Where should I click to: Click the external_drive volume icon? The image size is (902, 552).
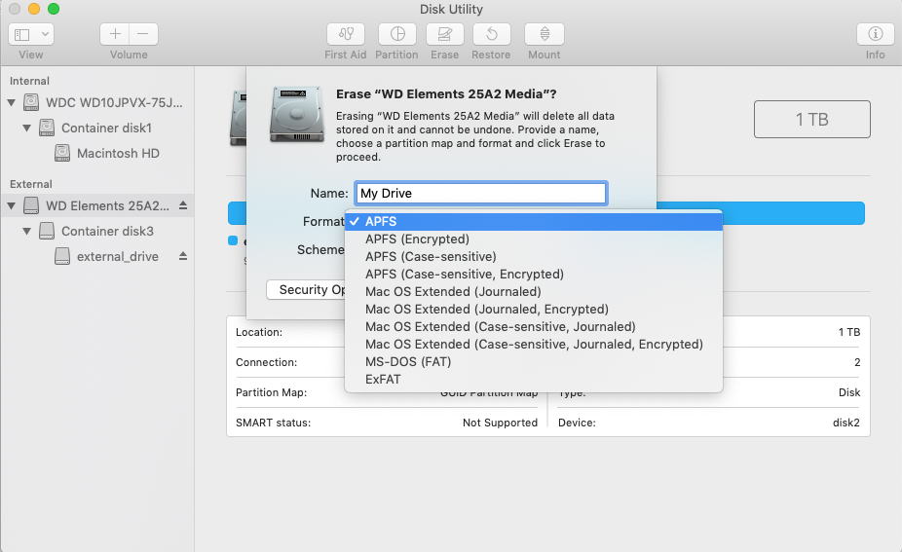pyautogui.click(x=62, y=256)
